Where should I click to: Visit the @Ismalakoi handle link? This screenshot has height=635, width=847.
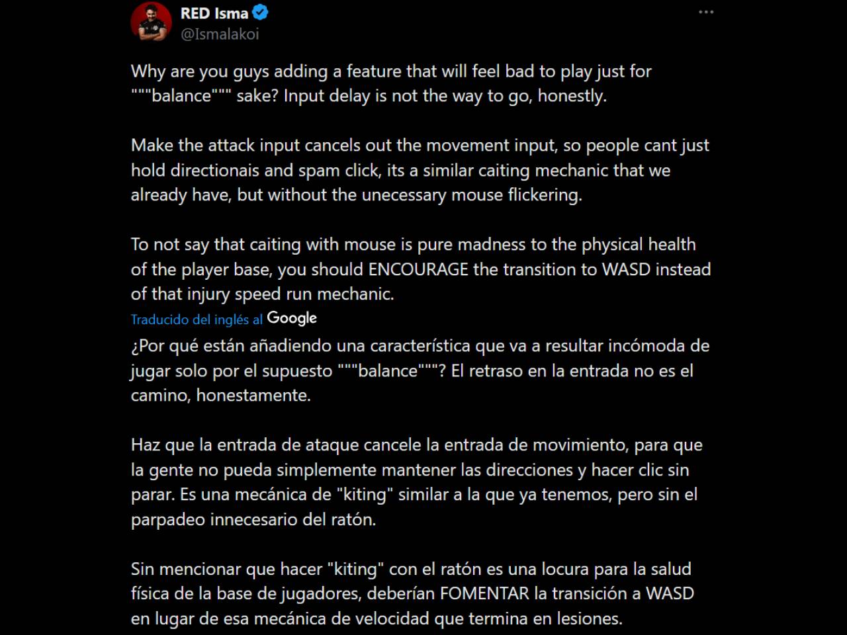[x=220, y=34]
